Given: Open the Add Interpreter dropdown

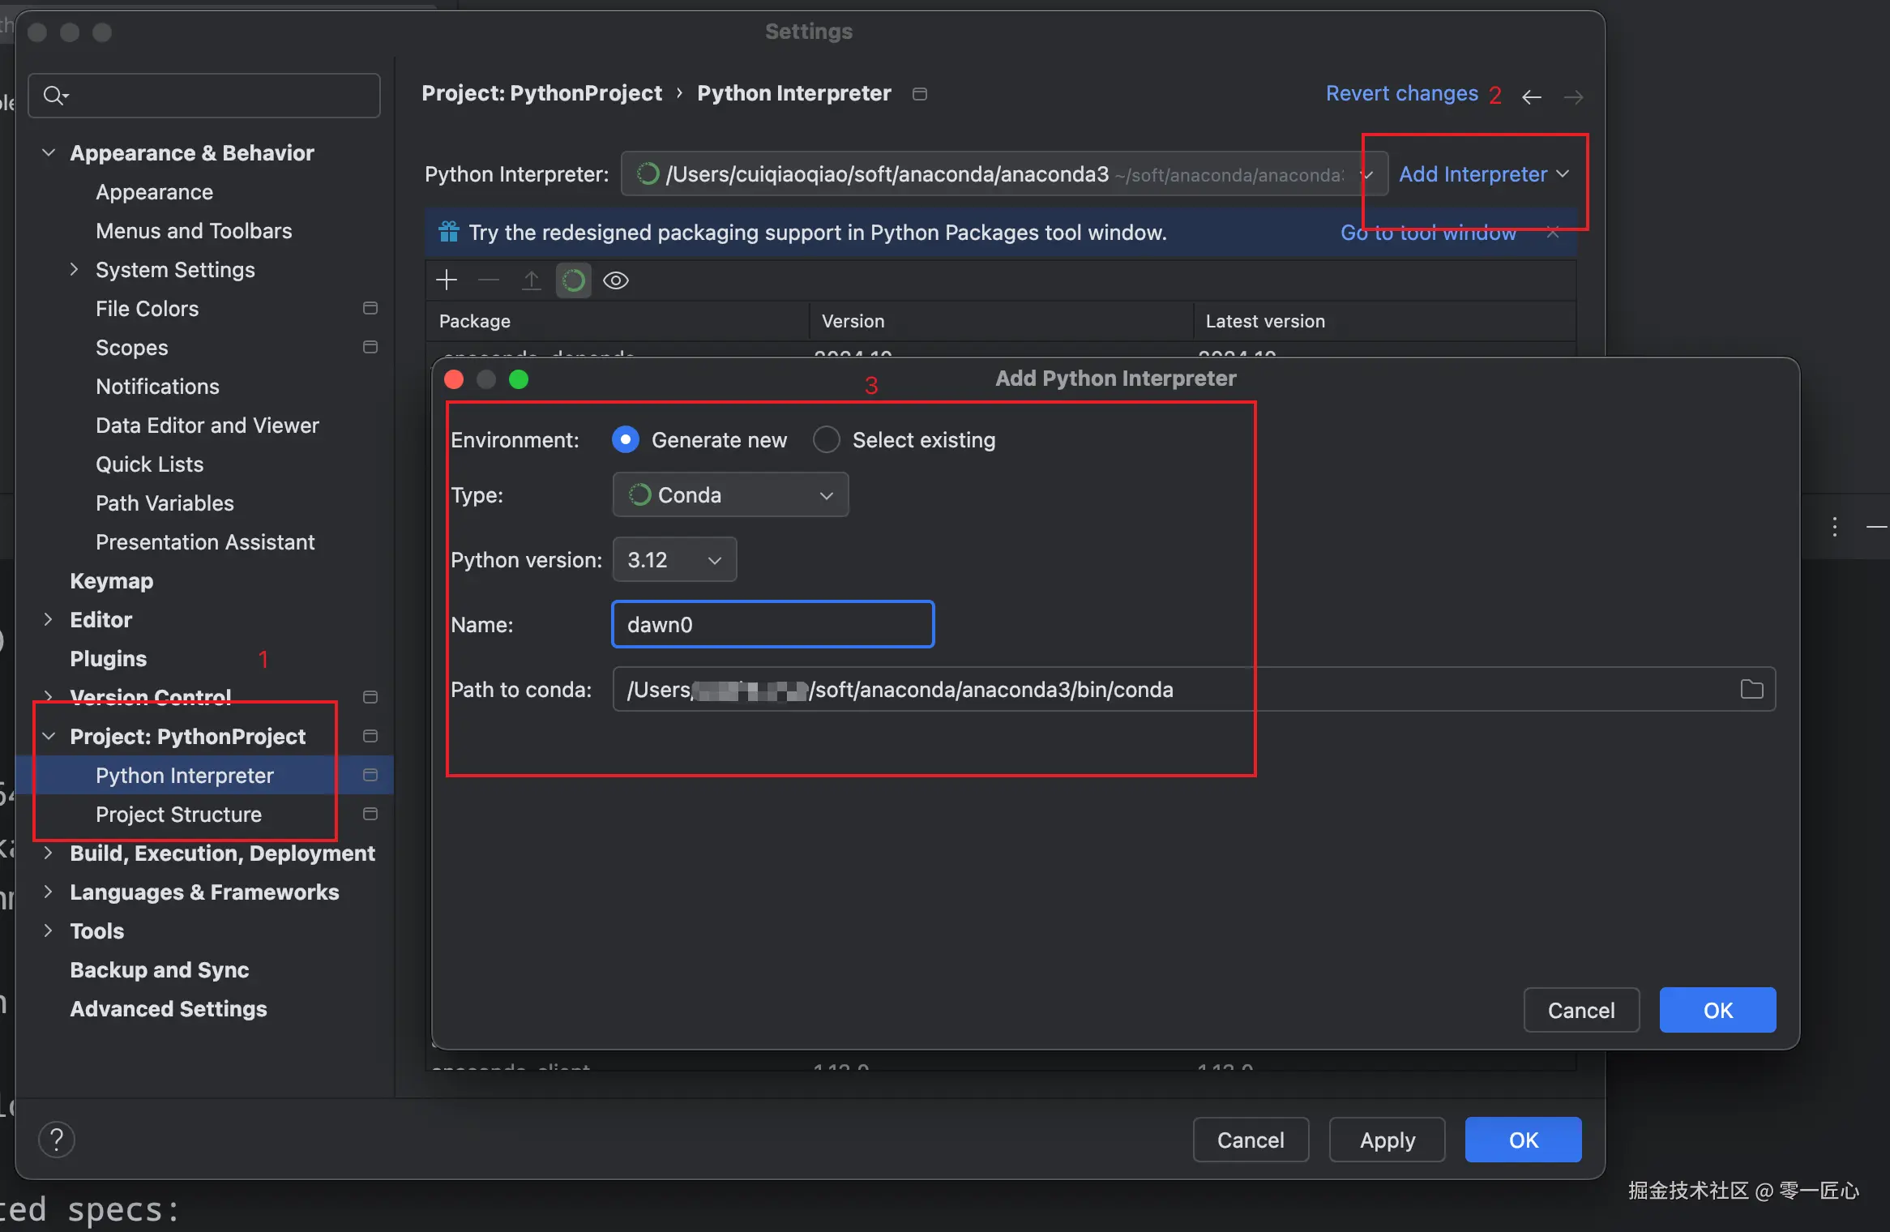Looking at the screenshot, I should tap(1483, 174).
